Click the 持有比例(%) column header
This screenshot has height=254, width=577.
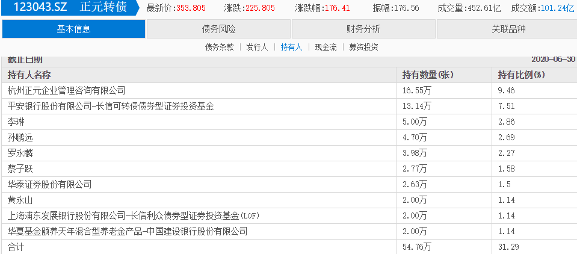point(521,75)
